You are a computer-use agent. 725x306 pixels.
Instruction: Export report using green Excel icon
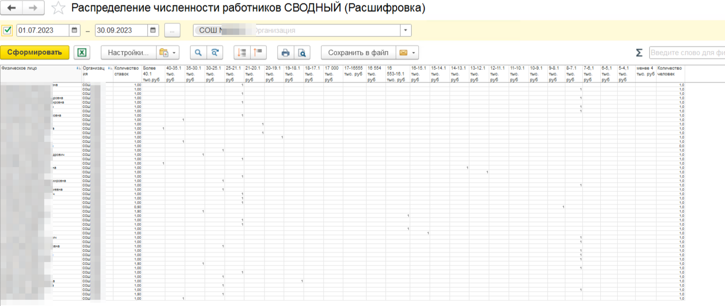pyautogui.click(x=82, y=52)
